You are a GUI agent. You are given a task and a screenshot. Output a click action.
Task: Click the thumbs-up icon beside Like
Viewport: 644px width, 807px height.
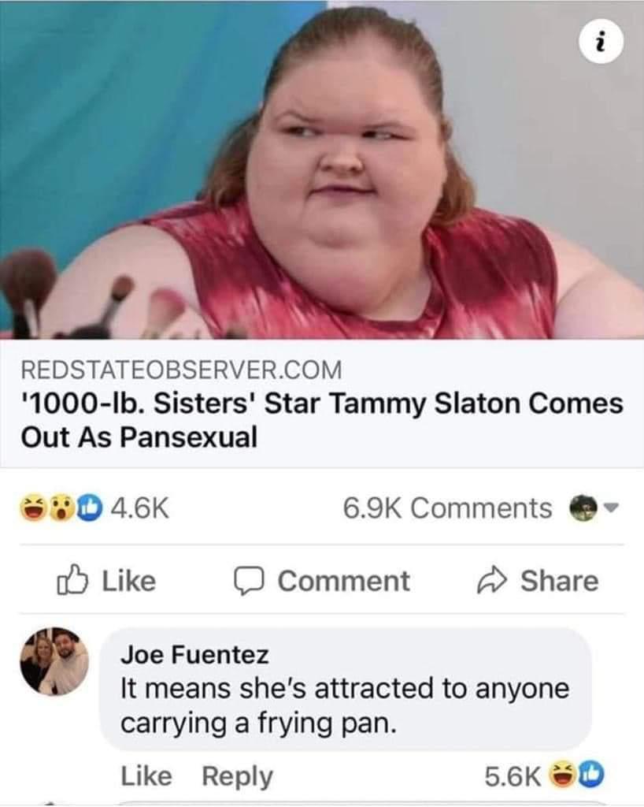pos(72,580)
